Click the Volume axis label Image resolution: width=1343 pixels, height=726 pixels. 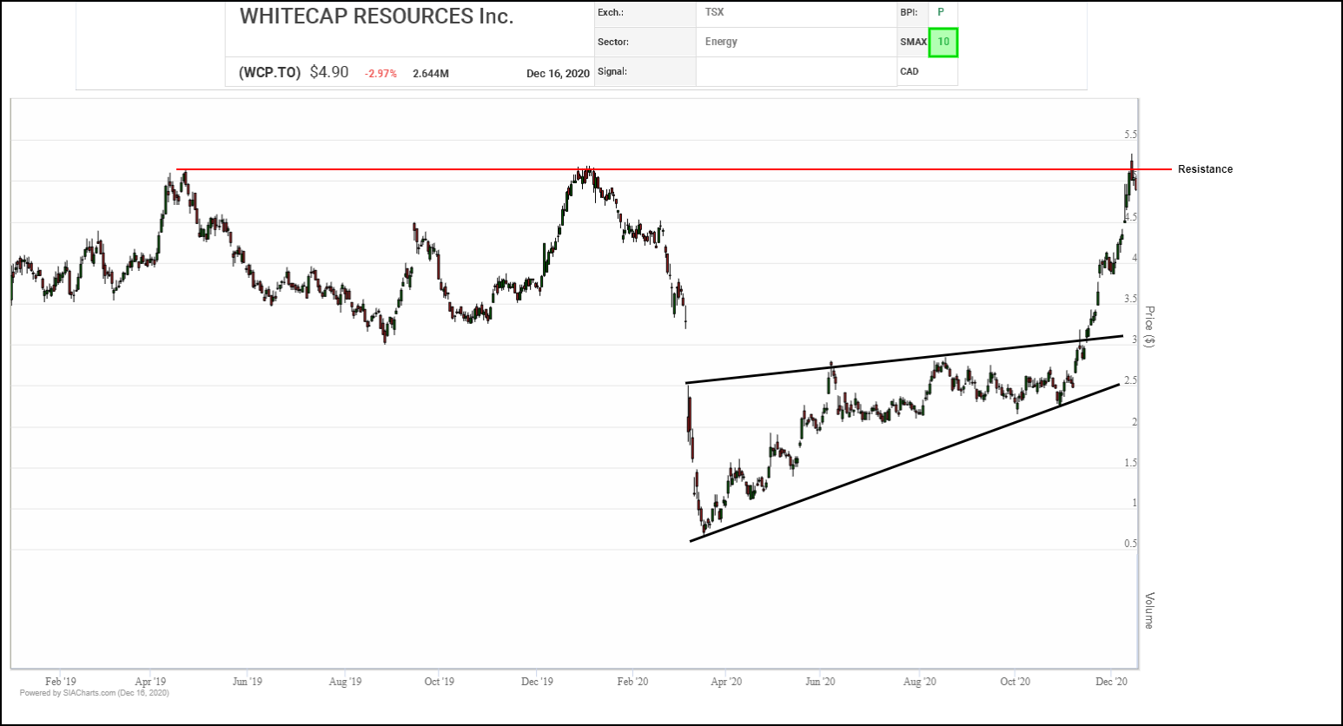(1149, 610)
